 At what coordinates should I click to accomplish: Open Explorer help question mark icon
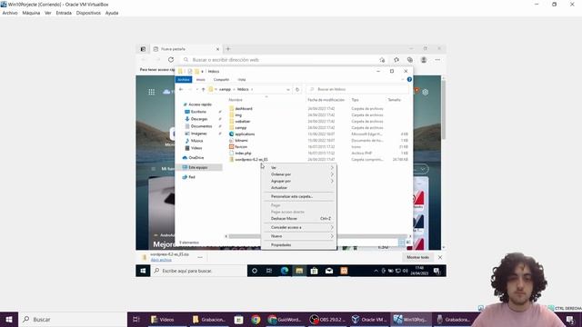click(x=409, y=79)
